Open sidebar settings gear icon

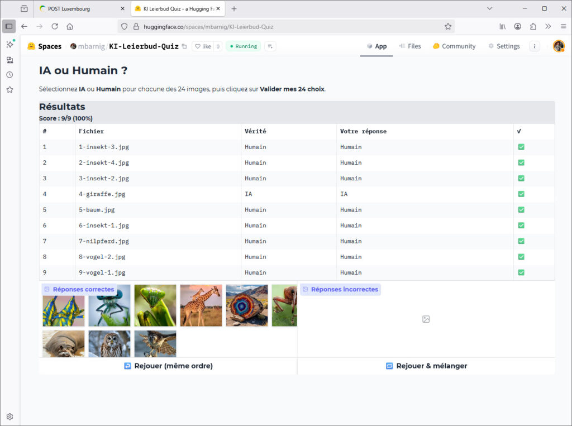(x=9, y=417)
